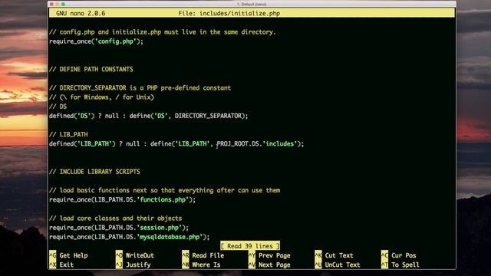Screen dimensions: 491x276
Task: Place cursor on 'mysqldatabase.php' require line
Action: point(130,237)
